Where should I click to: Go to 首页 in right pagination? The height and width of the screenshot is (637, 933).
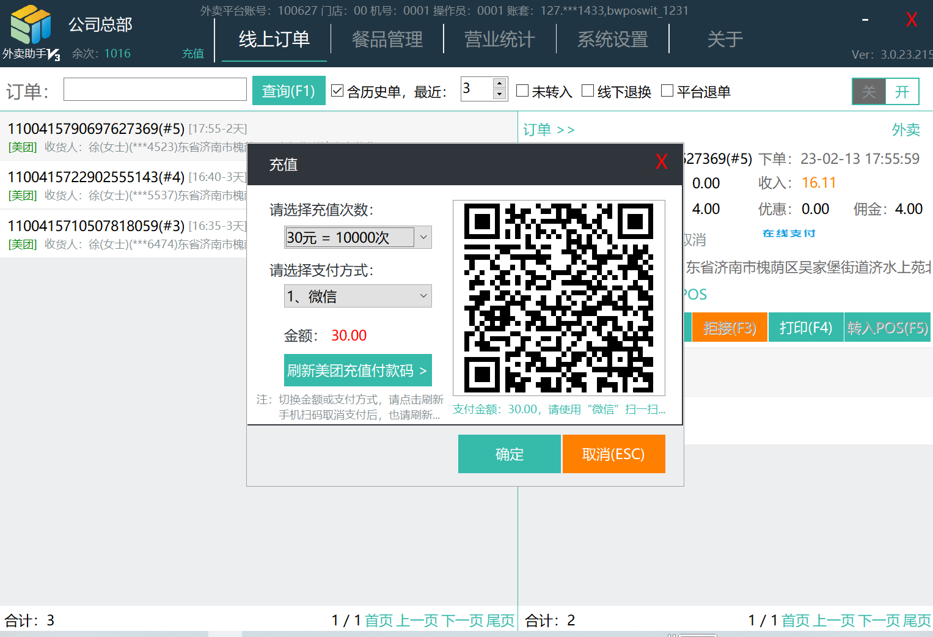pyautogui.click(x=796, y=620)
